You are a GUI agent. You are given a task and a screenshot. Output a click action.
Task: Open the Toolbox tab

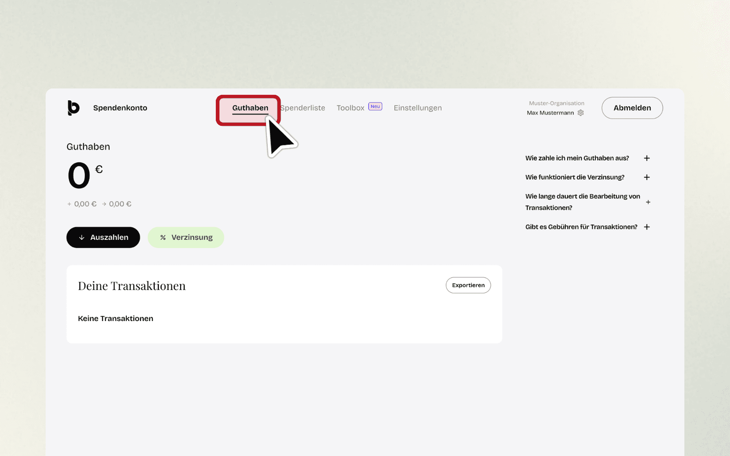350,108
